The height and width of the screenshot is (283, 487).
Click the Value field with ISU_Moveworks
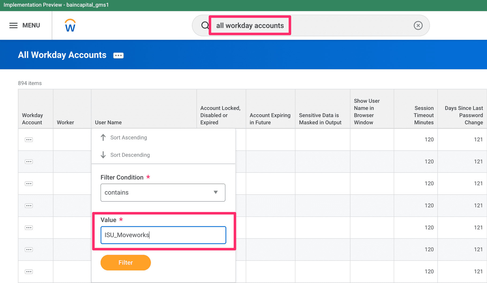tap(163, 235)
